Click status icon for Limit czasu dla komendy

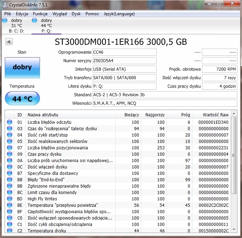click(10, 192)
